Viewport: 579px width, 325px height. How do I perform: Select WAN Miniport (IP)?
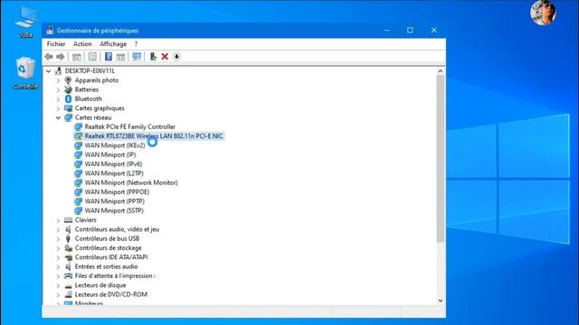click(x=110, y=154)
